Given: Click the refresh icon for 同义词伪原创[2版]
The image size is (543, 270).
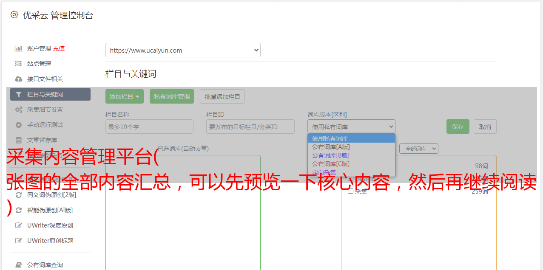Looking at the screenshot, I should [19, 195].
